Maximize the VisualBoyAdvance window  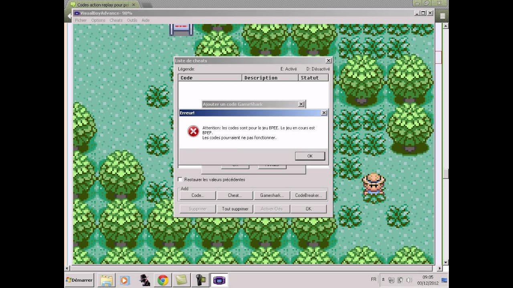point(423,13)
